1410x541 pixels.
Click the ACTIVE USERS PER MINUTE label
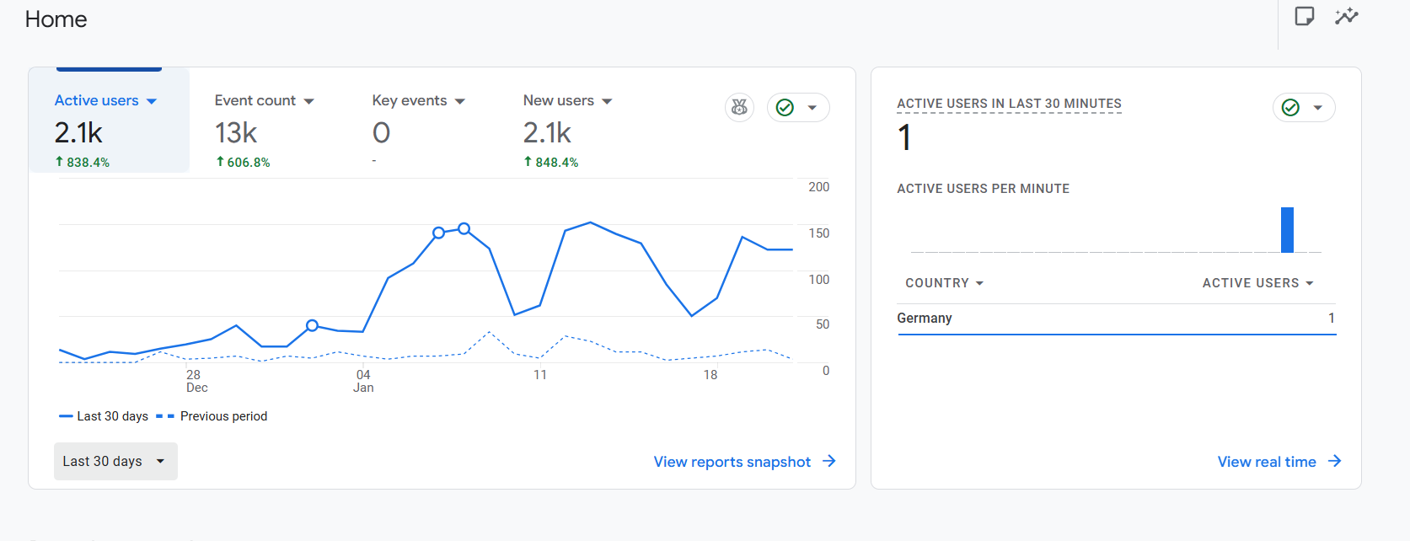click(983, 189)
